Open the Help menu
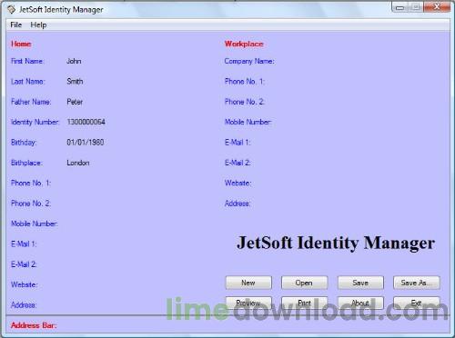The image size is (455, 338). click(x=38, y=25)
